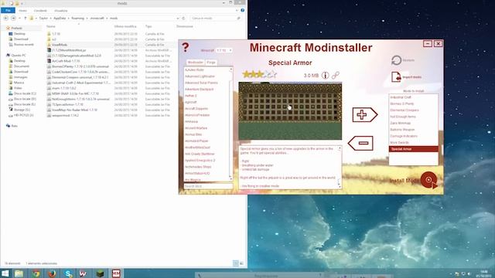Click the chain link icon beside info
495x278 pixels.
(x=335, y=76)
